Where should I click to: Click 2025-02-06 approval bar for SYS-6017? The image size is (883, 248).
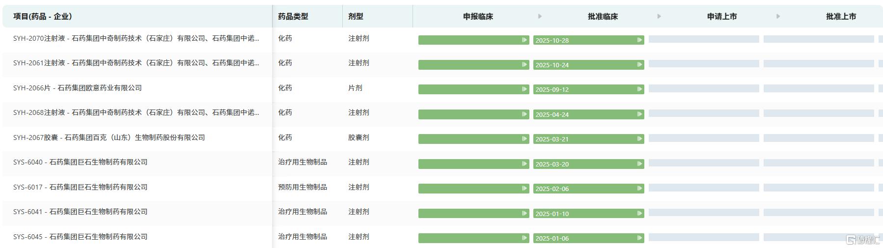coord(588,189)
